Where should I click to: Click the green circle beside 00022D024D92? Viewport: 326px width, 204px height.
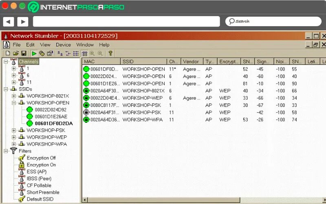coord(30,109)
